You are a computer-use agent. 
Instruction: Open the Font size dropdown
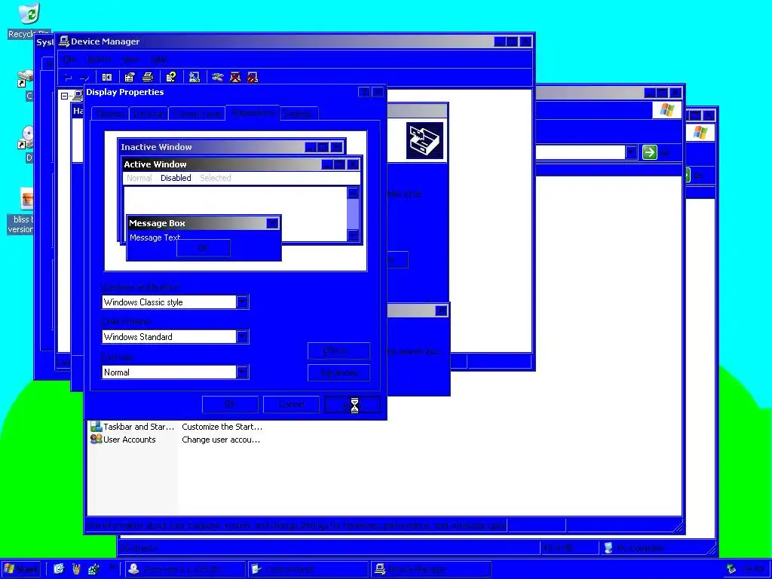242,372
